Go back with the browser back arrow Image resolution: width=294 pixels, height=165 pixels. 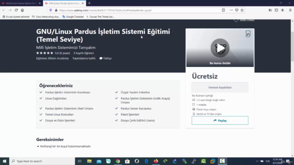point(4,10)
